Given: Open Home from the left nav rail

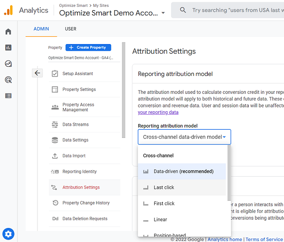Looking at the screenshot, I should click(x=8, y=31).
